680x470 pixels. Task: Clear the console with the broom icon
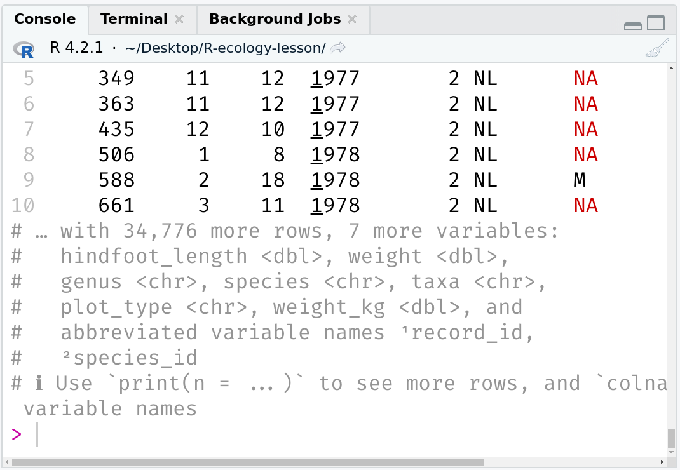(657, 48)
